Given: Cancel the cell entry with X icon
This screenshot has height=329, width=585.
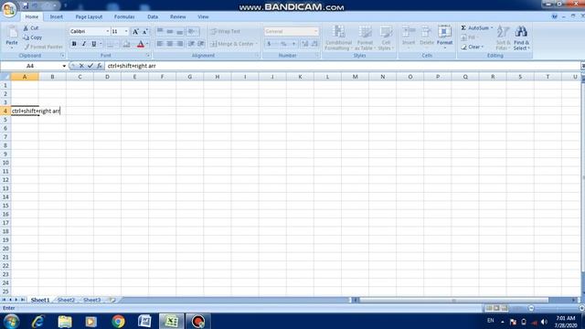Looking at the screenshot, I should coord(81,66).
